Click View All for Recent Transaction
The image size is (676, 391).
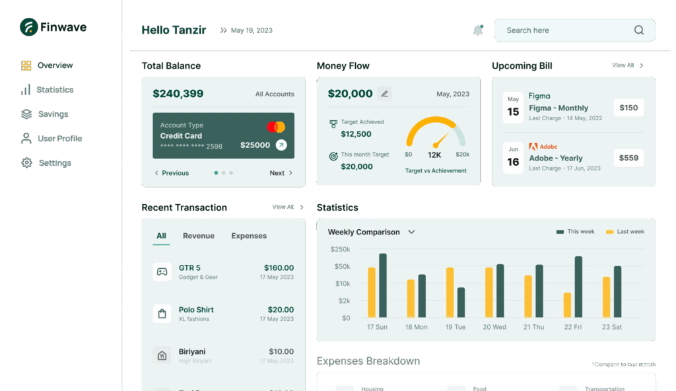pyautogui.click(x=288, y=207)
